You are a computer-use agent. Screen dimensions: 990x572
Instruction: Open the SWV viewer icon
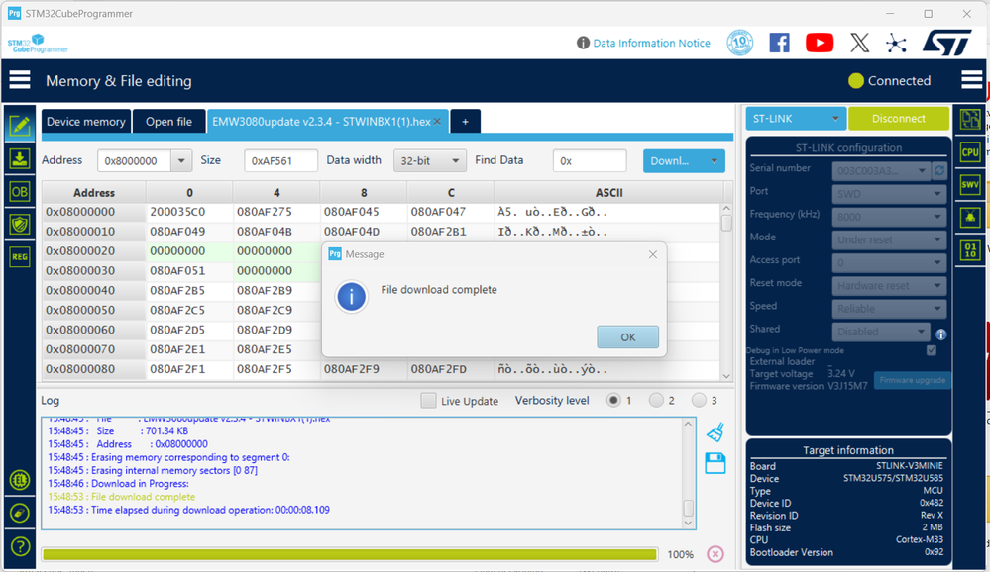coord(970,184)
